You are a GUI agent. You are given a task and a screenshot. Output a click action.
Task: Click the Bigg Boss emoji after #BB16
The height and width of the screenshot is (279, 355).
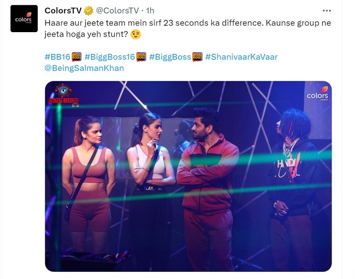(76, 57)
